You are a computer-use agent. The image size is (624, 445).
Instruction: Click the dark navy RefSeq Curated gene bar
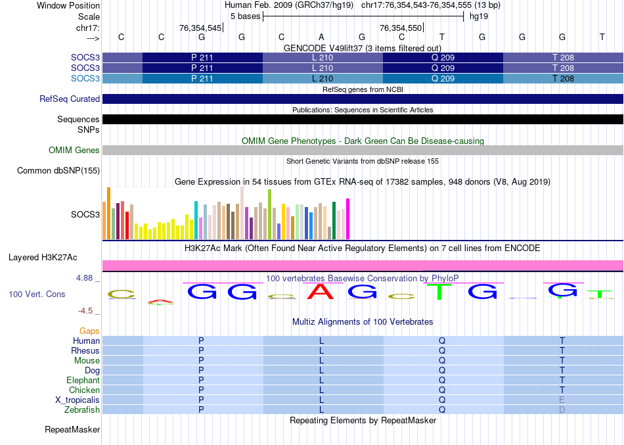(x=363, y=99)
